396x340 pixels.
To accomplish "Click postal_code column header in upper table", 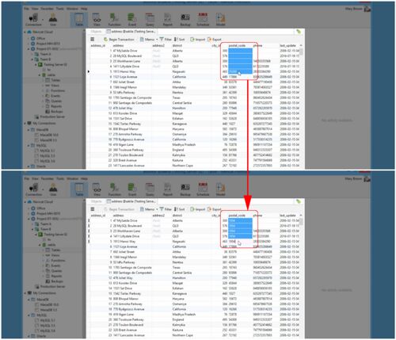I will pos(237,46).
